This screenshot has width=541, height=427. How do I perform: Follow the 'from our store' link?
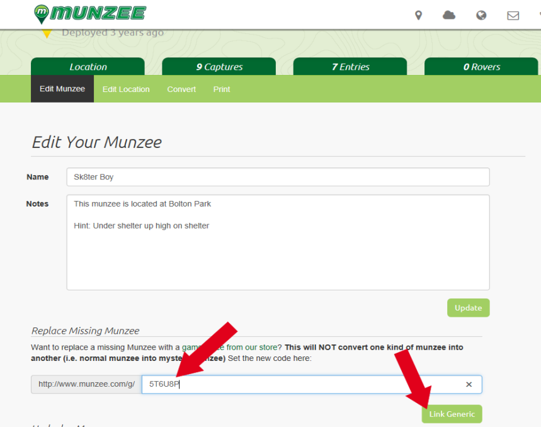click(252, 347)
